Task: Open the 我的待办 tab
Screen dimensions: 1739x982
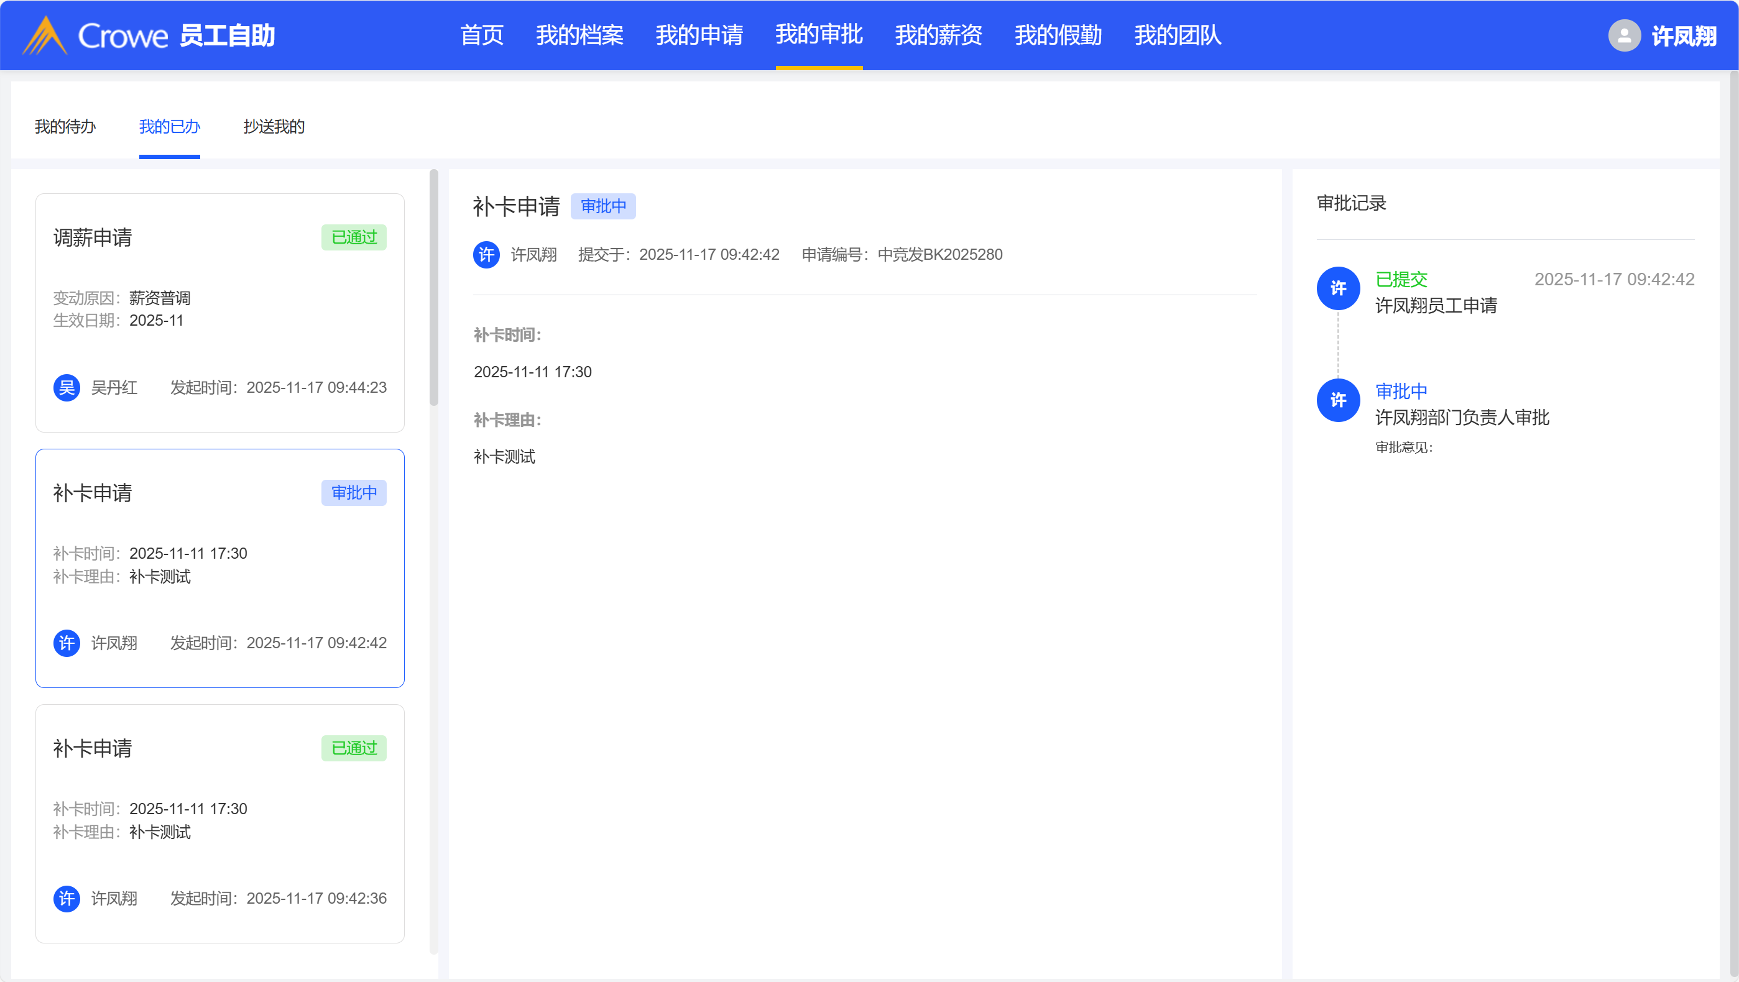Action: (65, 126)
